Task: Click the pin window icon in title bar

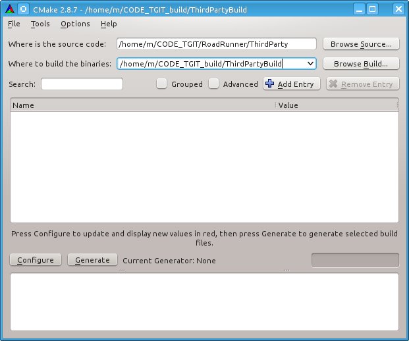Action: [x=23, y=9]
